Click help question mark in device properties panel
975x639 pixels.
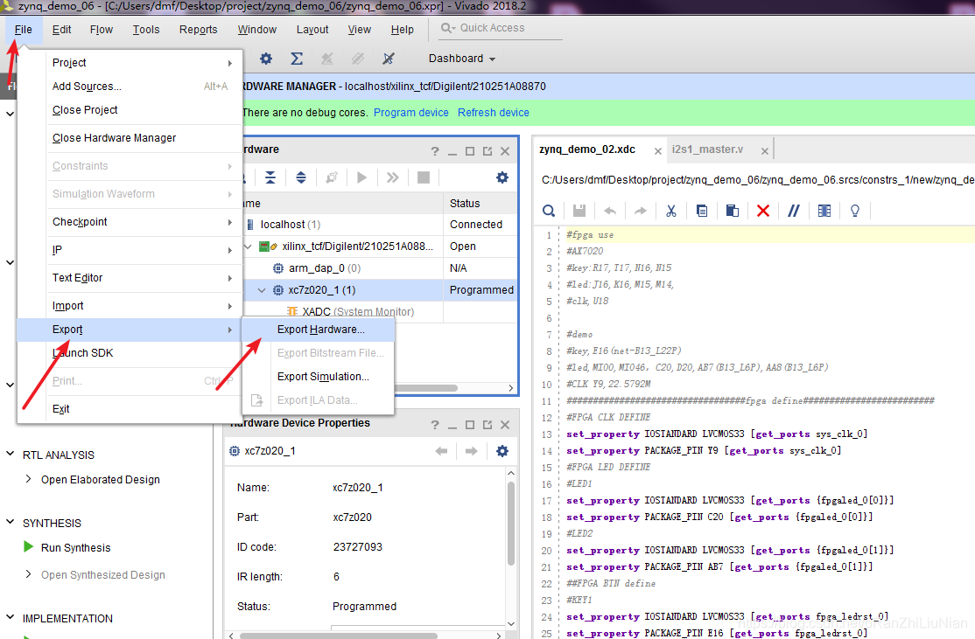(435, 425)
